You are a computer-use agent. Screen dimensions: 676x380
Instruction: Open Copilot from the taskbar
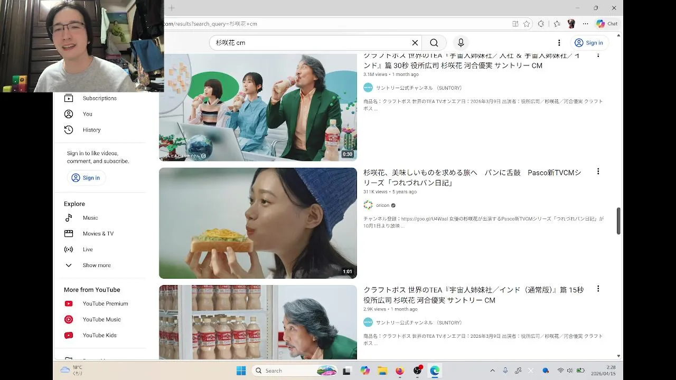[x=365, y=370]
